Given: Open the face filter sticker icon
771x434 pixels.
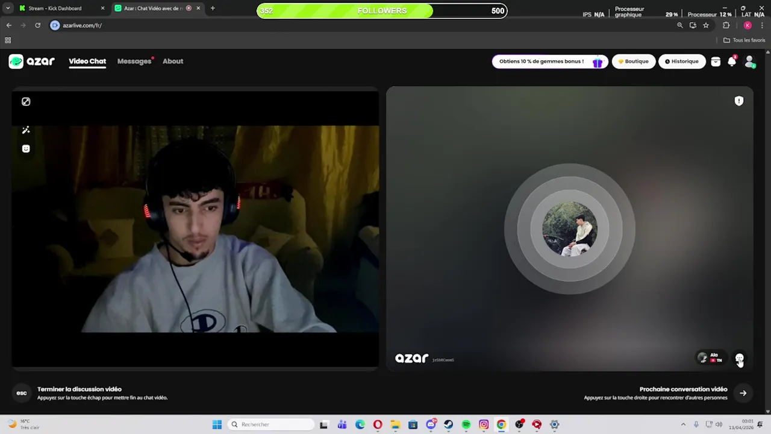Looking at the screenshot, I should click(26, 149).
